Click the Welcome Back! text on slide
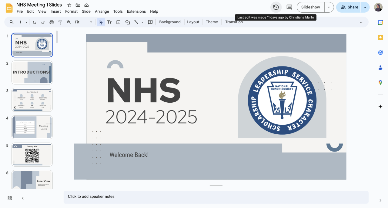This screenshot has width=388, height=208. [x=129, y=155]
